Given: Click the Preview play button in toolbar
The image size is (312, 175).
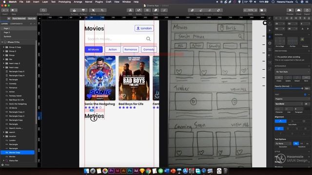Looking at the screenshot, I should (x=290, y=10).
